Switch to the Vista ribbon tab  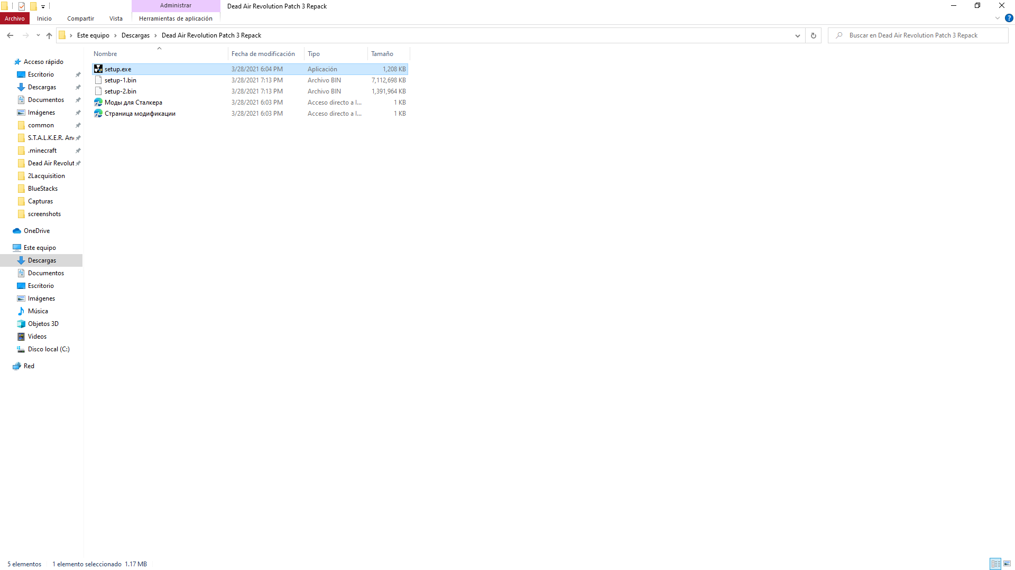(x=116, y=18)
